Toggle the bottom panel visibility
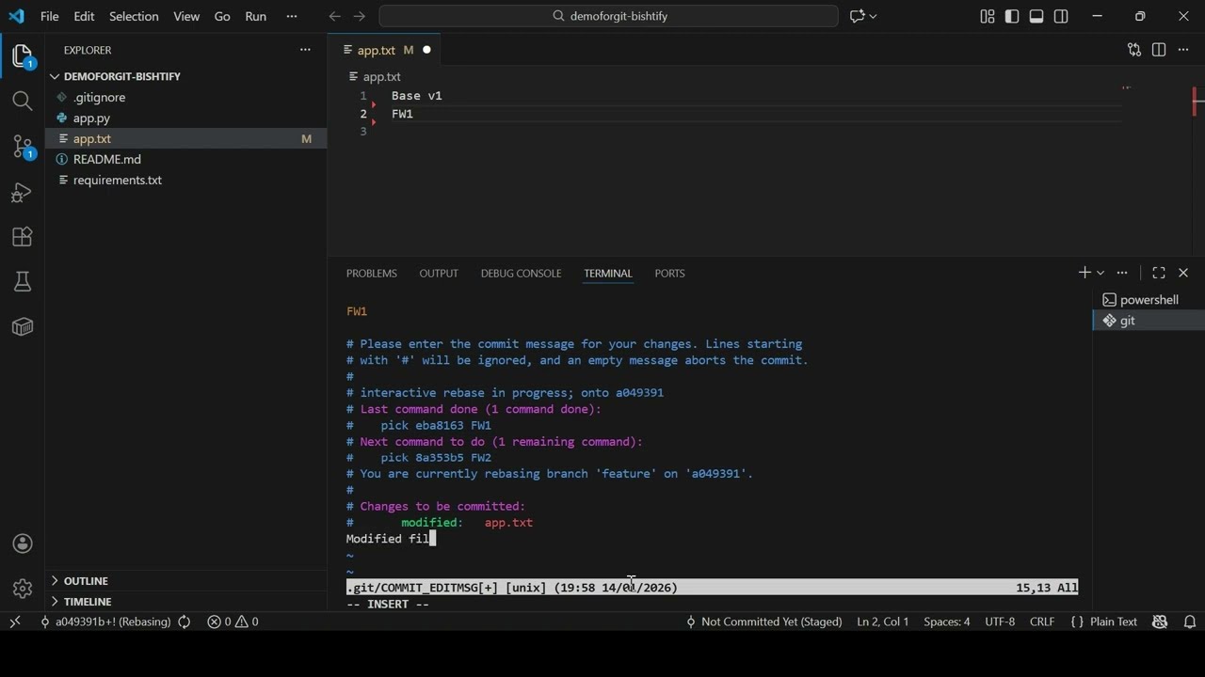The width and height of the screenshot is (1205, 677). pyautogui.click(x=1036, y=16)
